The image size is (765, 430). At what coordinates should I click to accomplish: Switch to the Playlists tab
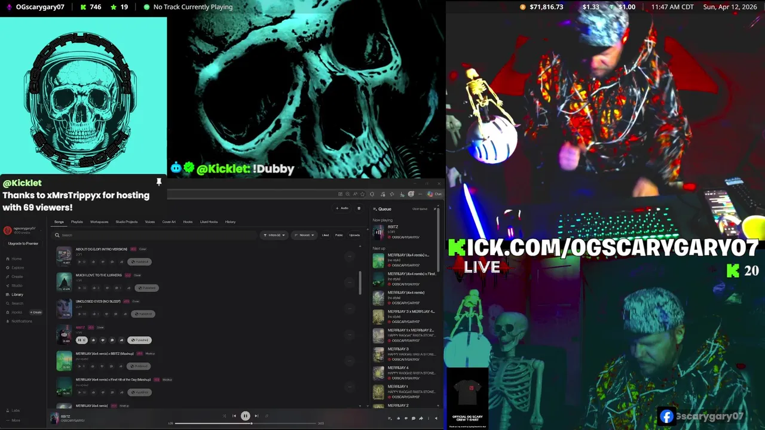(x=77, y=222)
